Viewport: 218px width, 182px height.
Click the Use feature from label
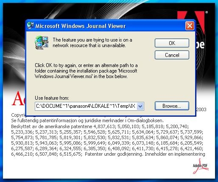coord(52,98)
